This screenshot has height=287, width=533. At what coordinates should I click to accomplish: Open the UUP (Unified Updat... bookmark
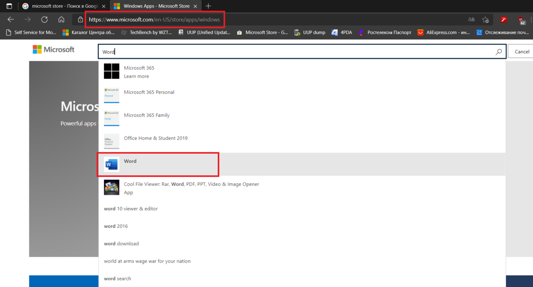[204, 32]
